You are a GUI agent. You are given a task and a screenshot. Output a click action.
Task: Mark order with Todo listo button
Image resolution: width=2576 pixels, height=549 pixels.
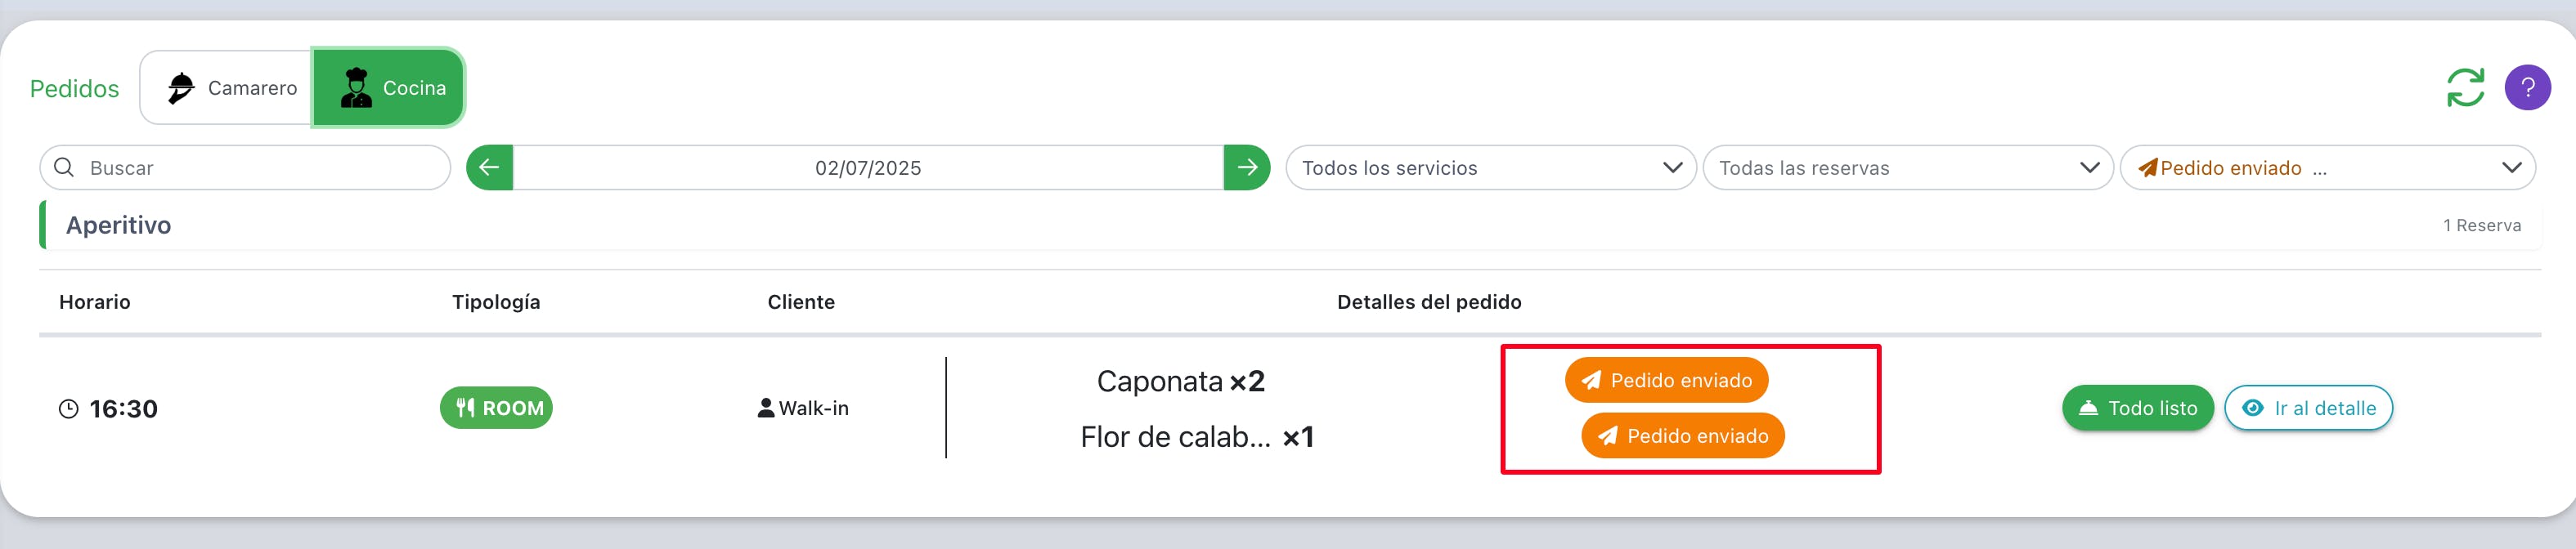tap(2138, 408)
